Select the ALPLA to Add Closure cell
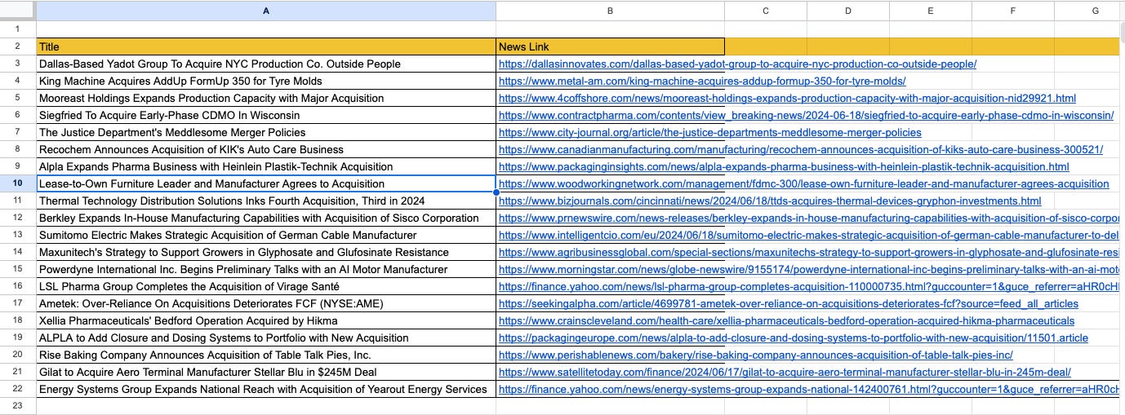 [x=266, y=338]
